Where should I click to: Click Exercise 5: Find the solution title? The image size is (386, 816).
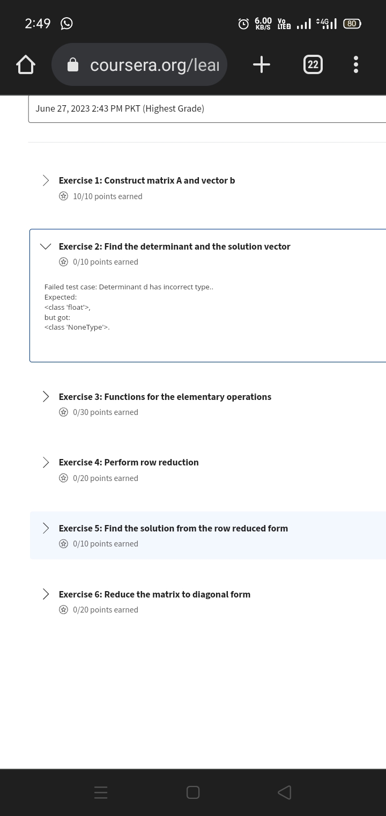pos(173,528)
